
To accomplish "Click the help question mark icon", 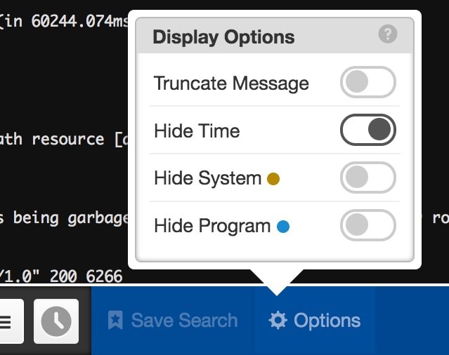I will click(x=388, y=34).
